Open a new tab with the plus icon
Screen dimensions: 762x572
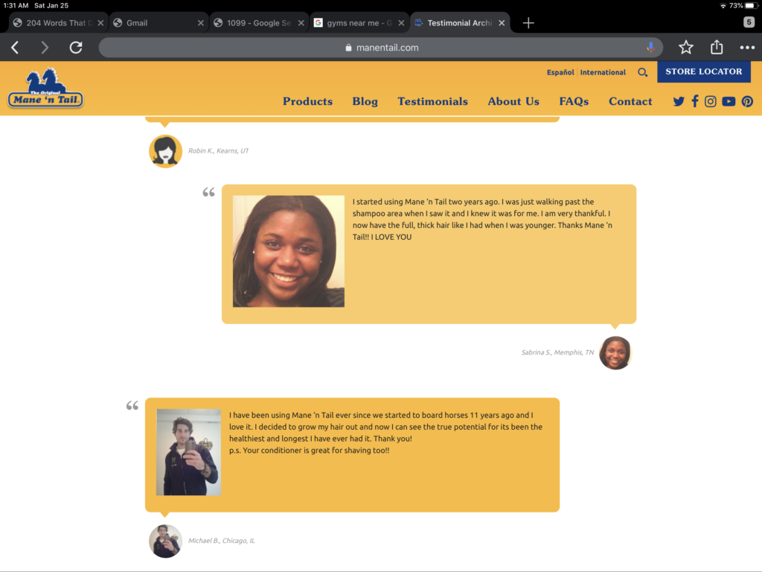click(528, 23)
